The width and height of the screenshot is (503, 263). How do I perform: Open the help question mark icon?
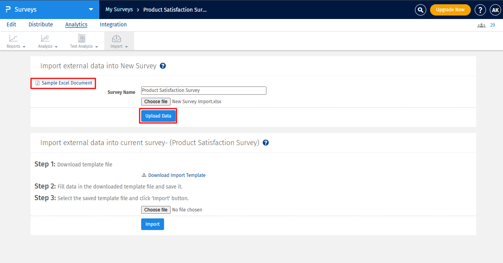pos(480,10)
